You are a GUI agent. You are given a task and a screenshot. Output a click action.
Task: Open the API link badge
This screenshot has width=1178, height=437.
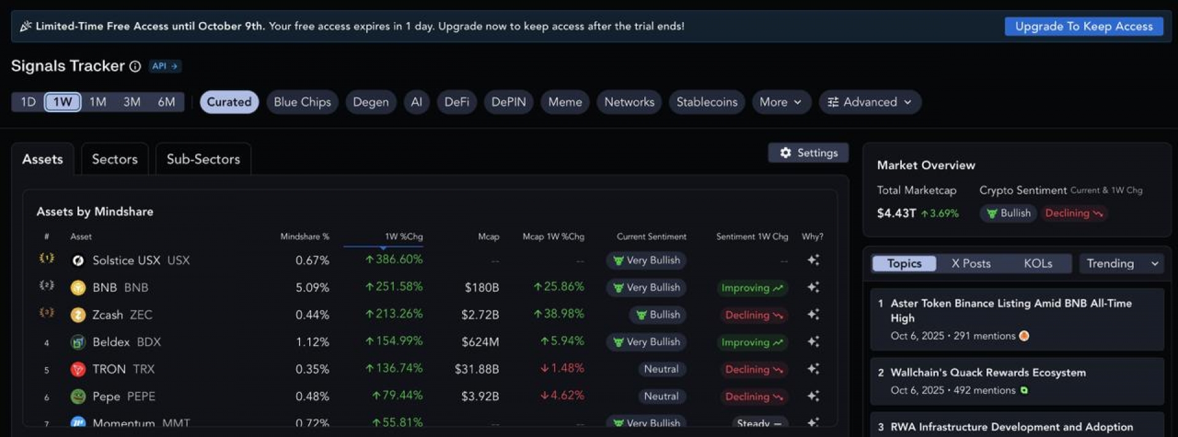pos(164,66)
